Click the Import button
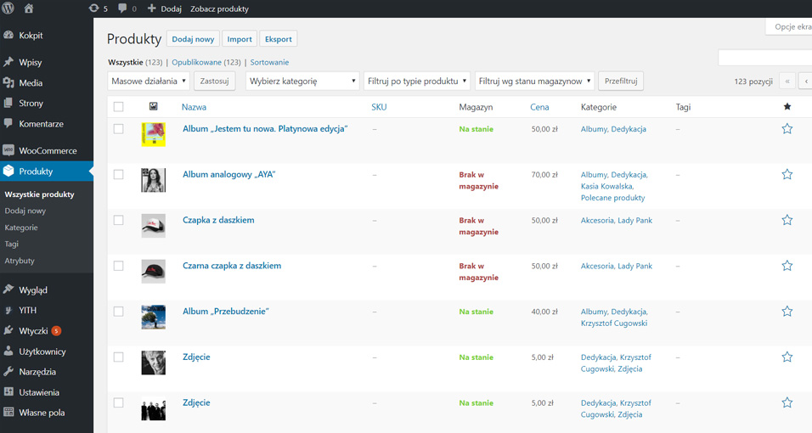The width and height of the screenshot is (812, 433). [240, 39]
